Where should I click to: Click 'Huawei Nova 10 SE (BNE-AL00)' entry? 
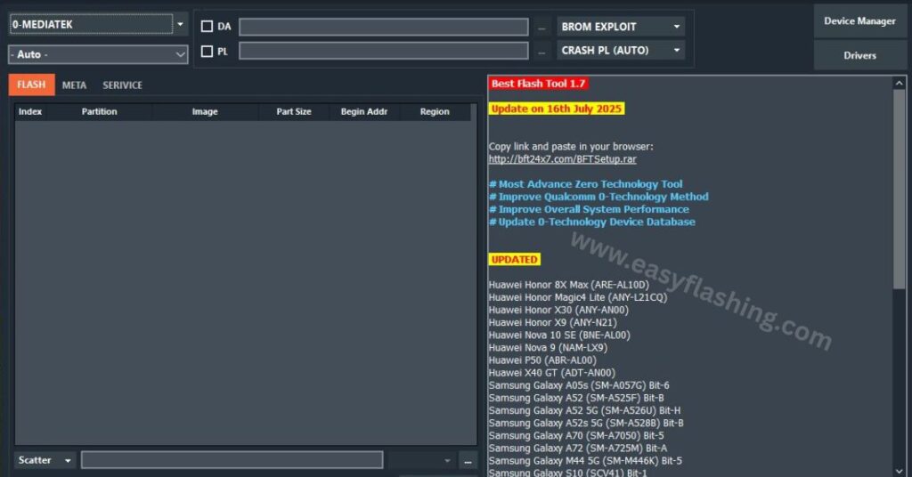coord(559,336)
